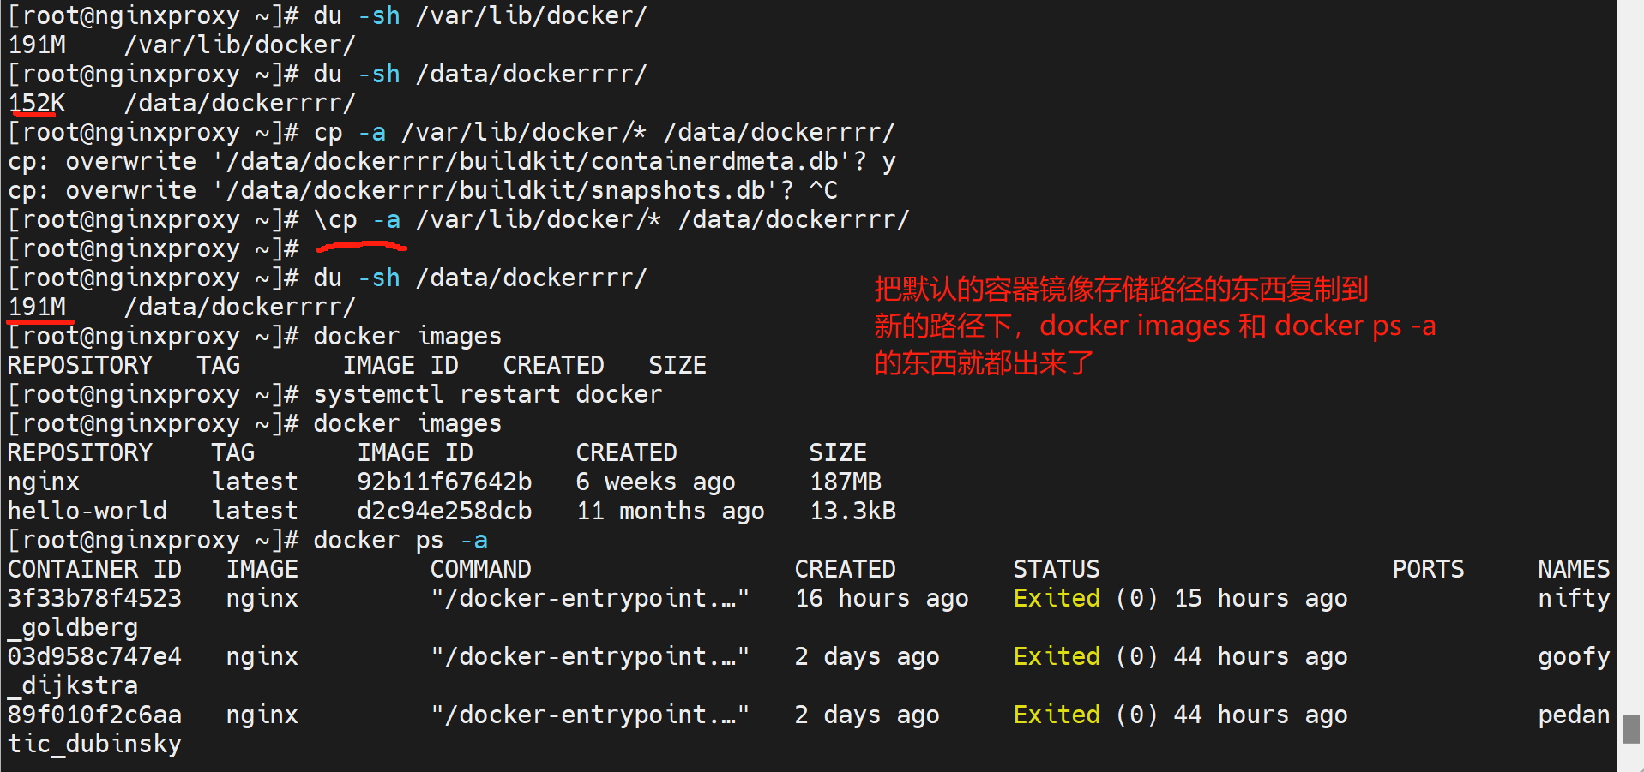Click the NAMES column header
The height and width of the screenshot is (772, 1644).
pos(1573,569)
